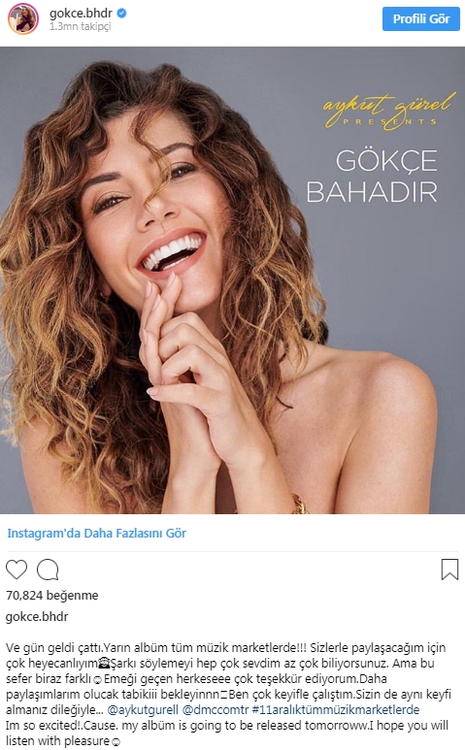This screenshot has height=750, width=465.
Task: Open Instagram'da Daha Fazlasını Gör link
Action: pos(97,533)
